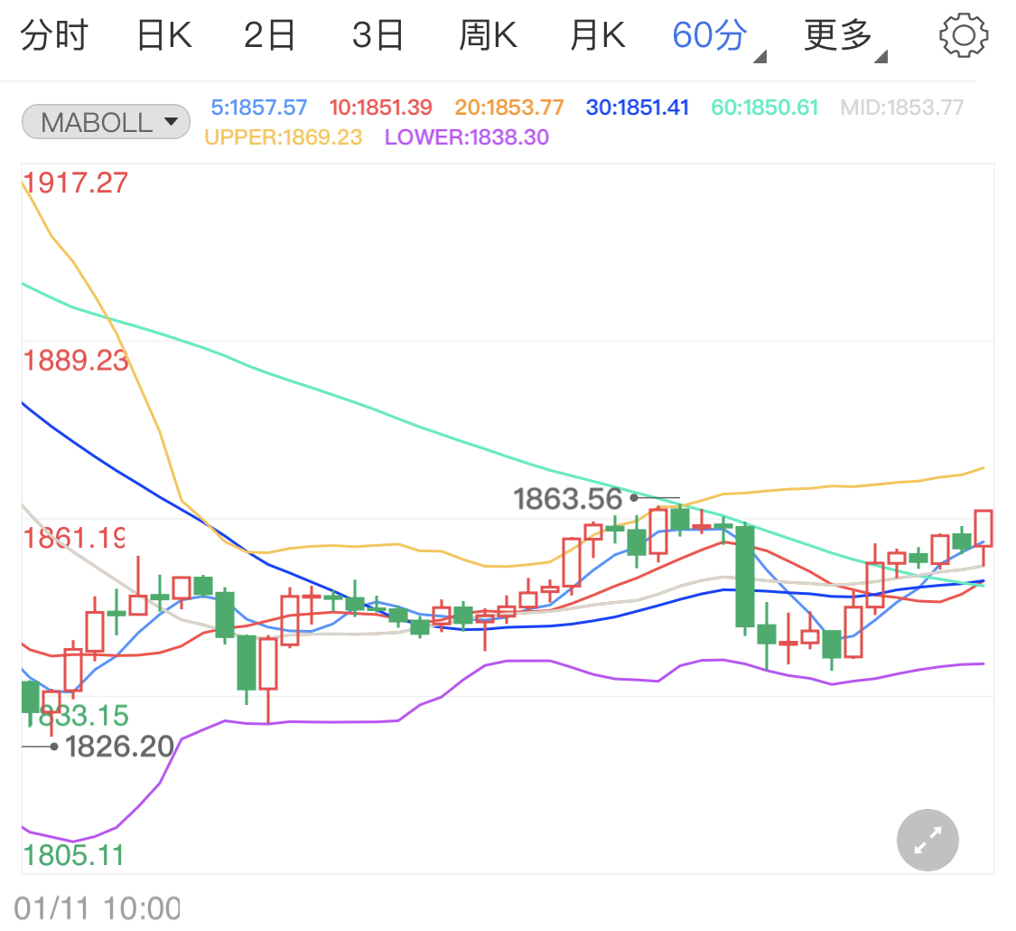Switch to the 日K tab
This screenshot has width=1016, height=931.
tap(164, 35)
